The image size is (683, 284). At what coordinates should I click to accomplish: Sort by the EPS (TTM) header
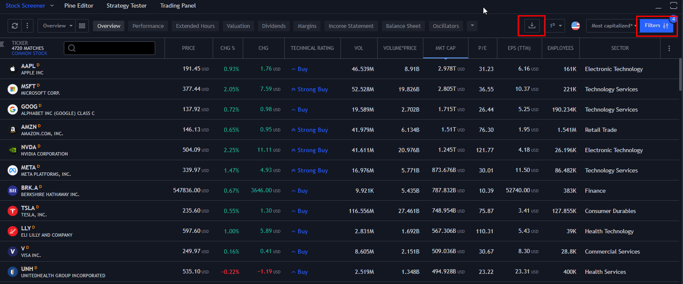click(519, 48)
